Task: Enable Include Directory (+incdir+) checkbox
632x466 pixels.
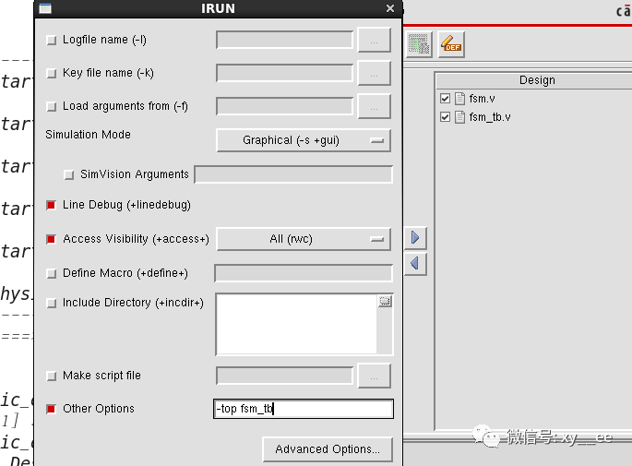Action: click(x=51, y=303)
